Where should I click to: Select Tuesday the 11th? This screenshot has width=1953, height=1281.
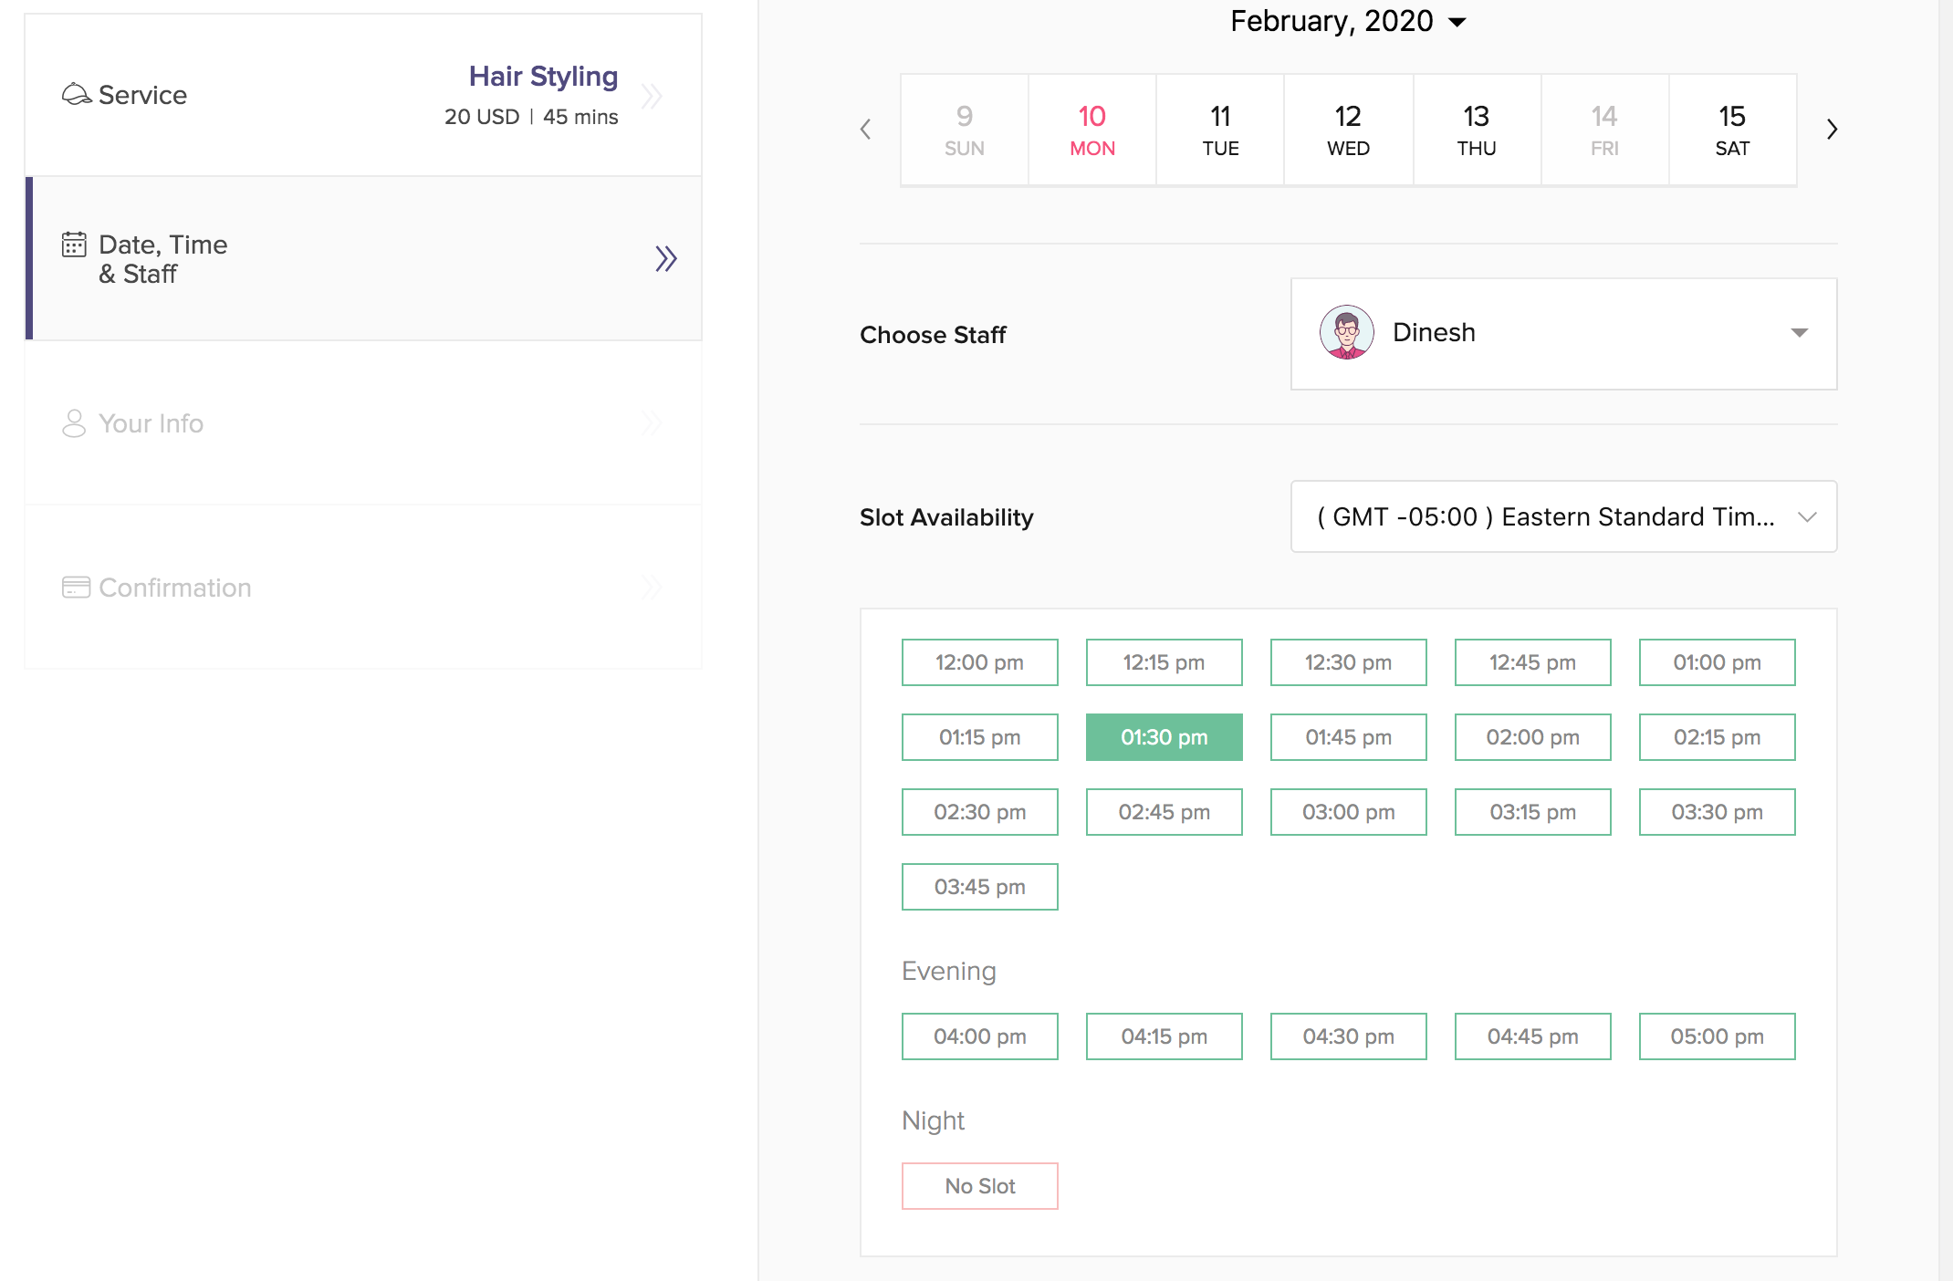point(1220,130)
